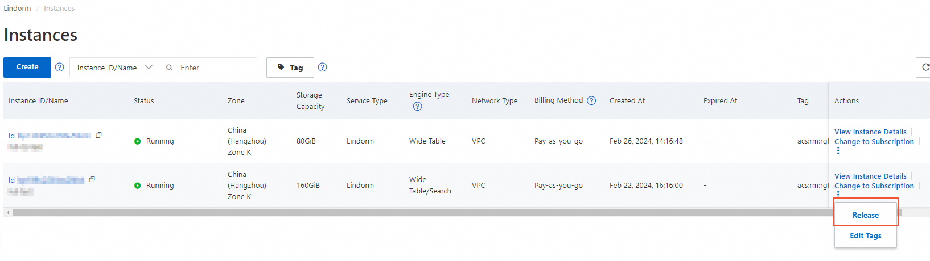
Task: Choose Edit Tags in the actions menu
Action: [865, 235]
